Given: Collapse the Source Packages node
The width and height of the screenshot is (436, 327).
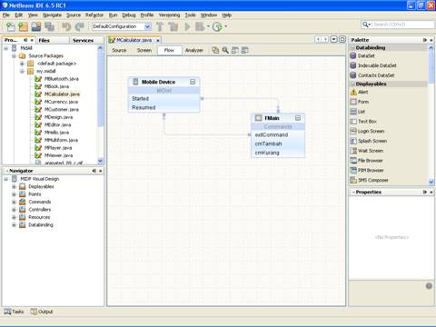Looking at the screenshot, I should point(14,55).
